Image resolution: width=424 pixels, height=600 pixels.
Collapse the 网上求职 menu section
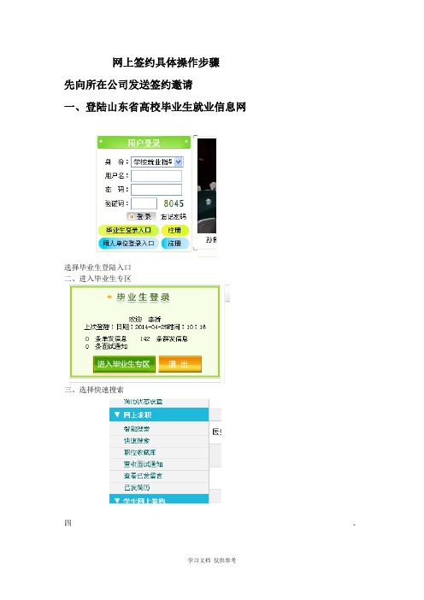pos(159,415)
